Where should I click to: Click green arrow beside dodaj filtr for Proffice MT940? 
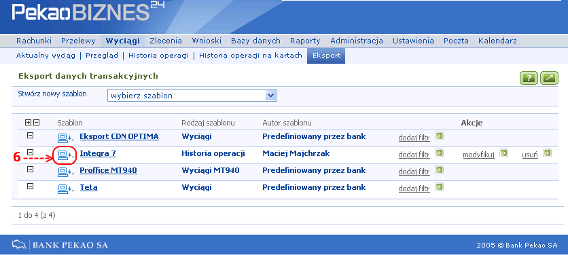[x=440, y=170]
